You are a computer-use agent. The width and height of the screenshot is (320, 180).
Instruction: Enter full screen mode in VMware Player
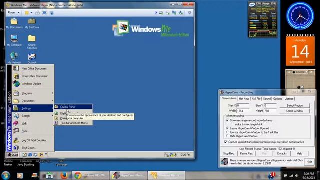pyautogui.click(x=44, y=13)
